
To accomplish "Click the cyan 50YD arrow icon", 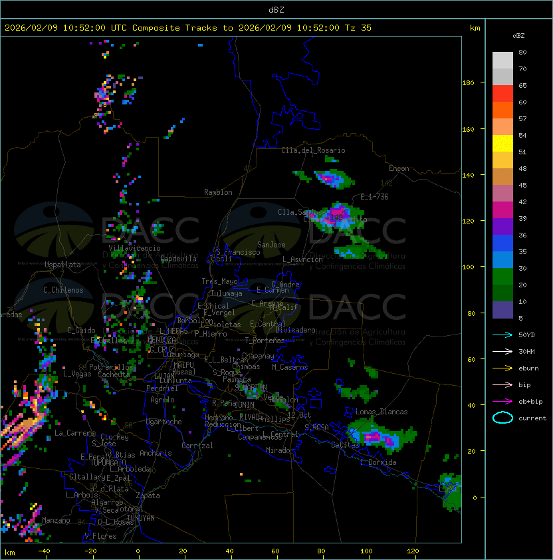I will (502, 335).
